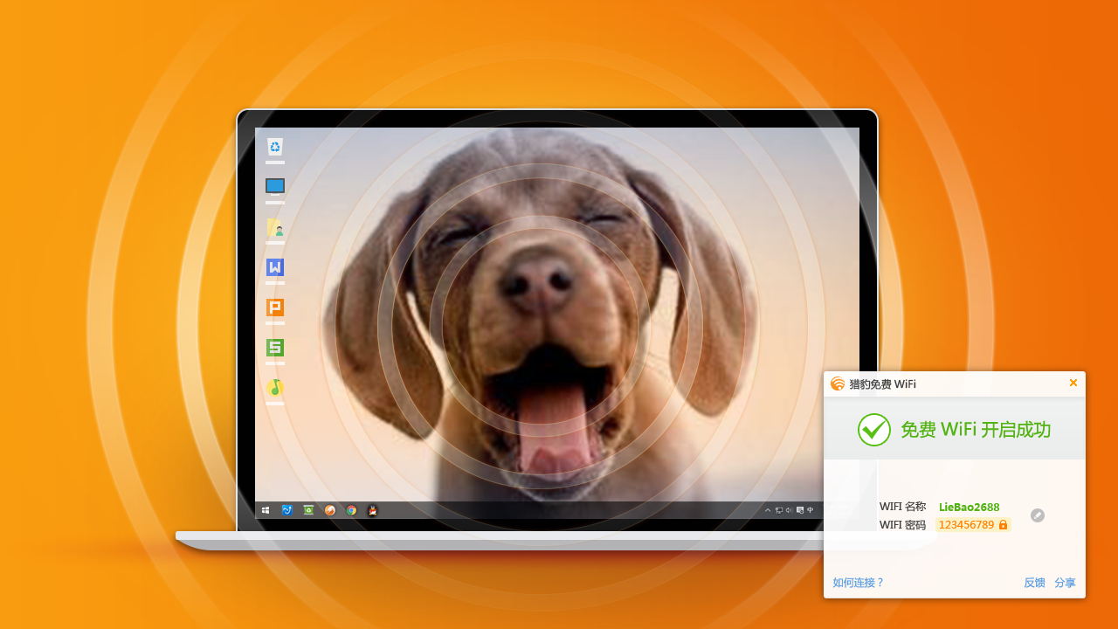Click the 如何连接？ help link
The height and width of the screenshot is (629, 1118).
(858, 583)
